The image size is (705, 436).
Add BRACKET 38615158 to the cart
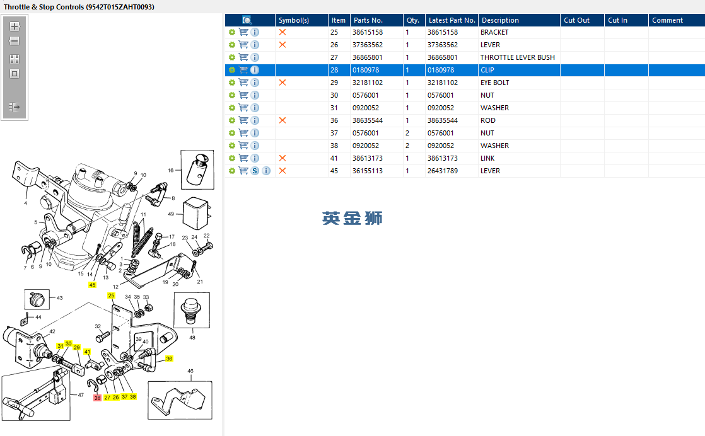point(243,32)
